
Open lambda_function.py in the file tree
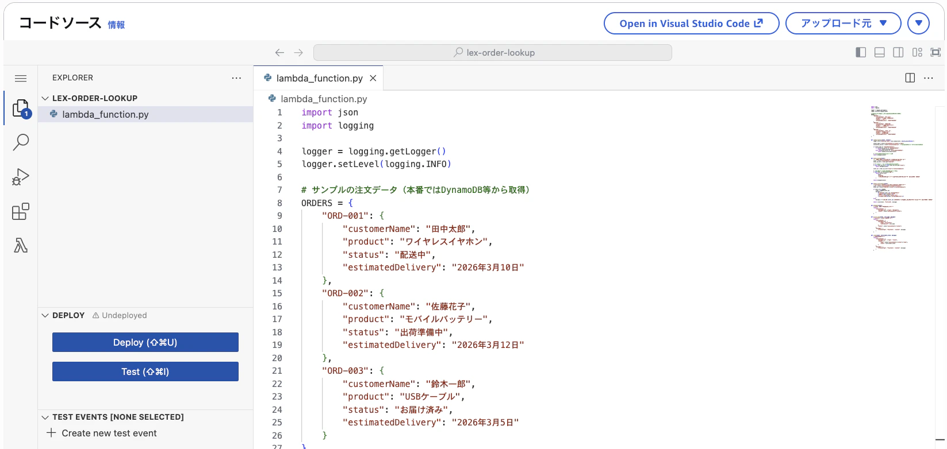(145, 114)
